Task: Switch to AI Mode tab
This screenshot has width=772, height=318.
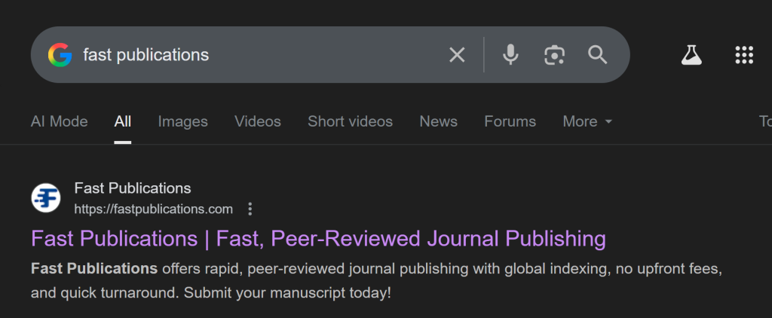Action: tap(59, 121)
